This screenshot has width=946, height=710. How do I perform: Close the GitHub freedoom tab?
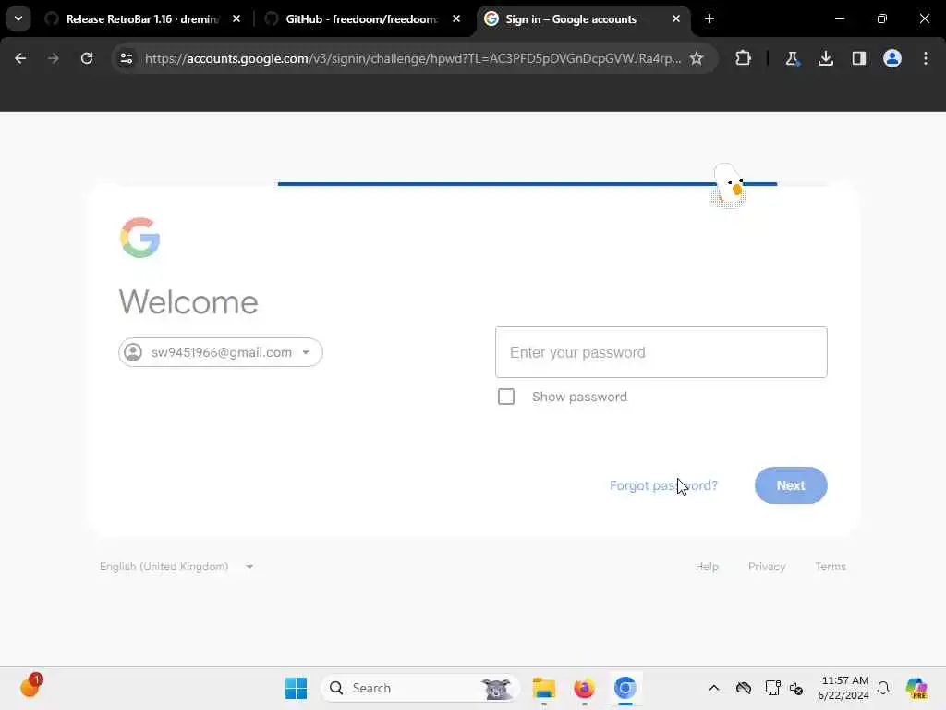point(456,19)
